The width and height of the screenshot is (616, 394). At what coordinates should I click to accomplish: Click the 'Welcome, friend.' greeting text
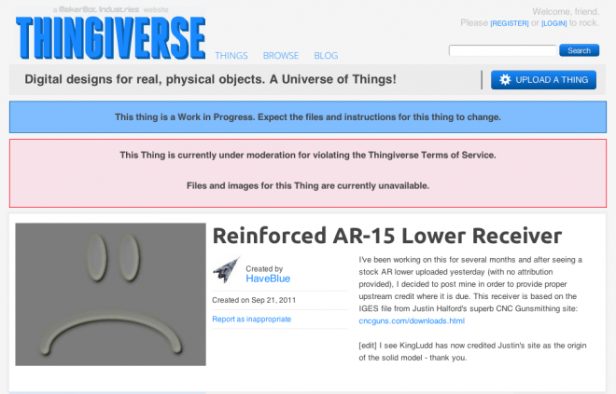click(x=566, y=12)
